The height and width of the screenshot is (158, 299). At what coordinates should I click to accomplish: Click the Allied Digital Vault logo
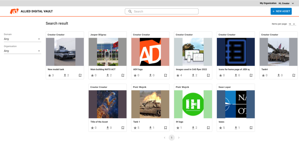tap(31, 11)
